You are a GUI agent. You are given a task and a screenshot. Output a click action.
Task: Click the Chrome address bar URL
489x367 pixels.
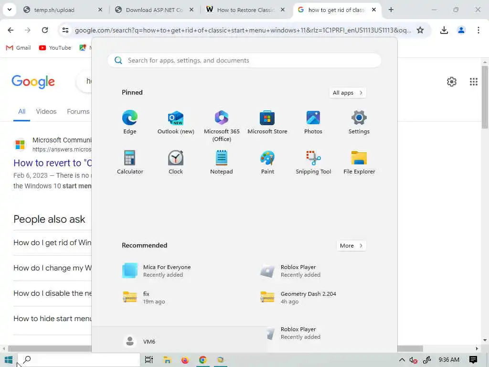click(x=243, y=30)
